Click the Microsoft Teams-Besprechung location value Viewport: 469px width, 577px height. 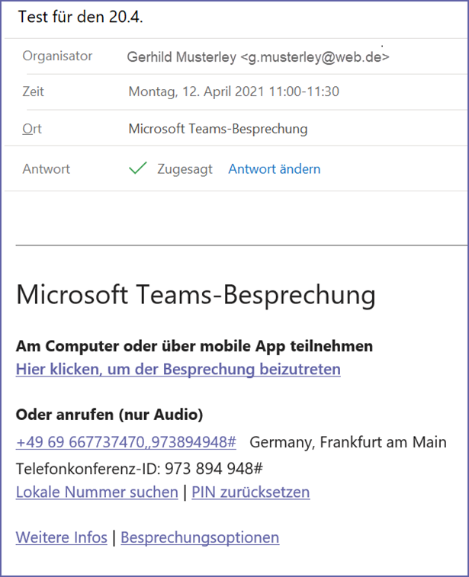click(218, 129)
